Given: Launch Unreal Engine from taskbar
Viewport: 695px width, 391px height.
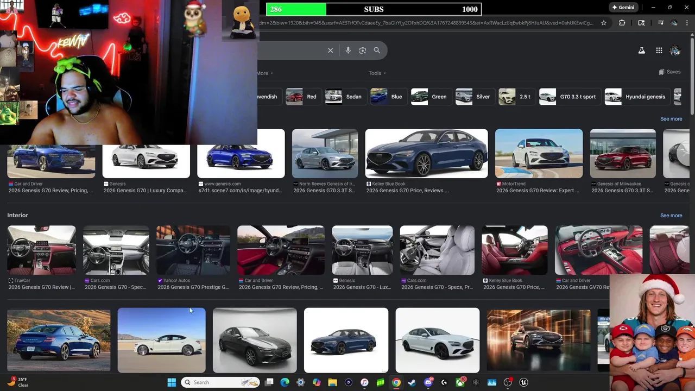Looking at the screenshot, I should tap(523, 382).
